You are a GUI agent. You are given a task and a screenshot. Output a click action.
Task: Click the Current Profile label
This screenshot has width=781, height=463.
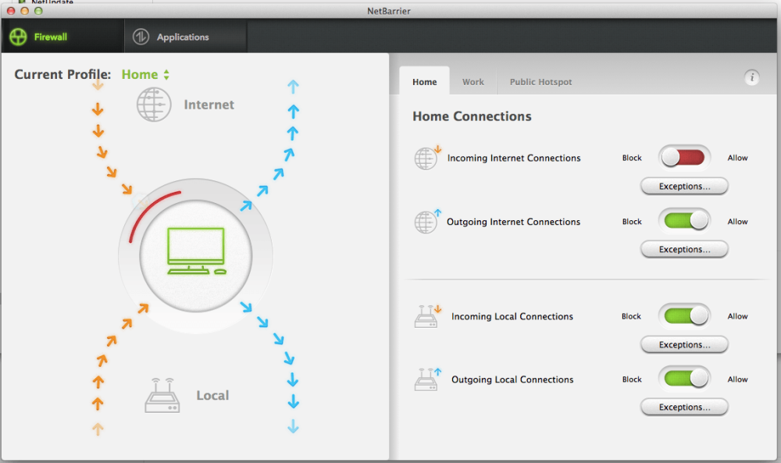62,74
